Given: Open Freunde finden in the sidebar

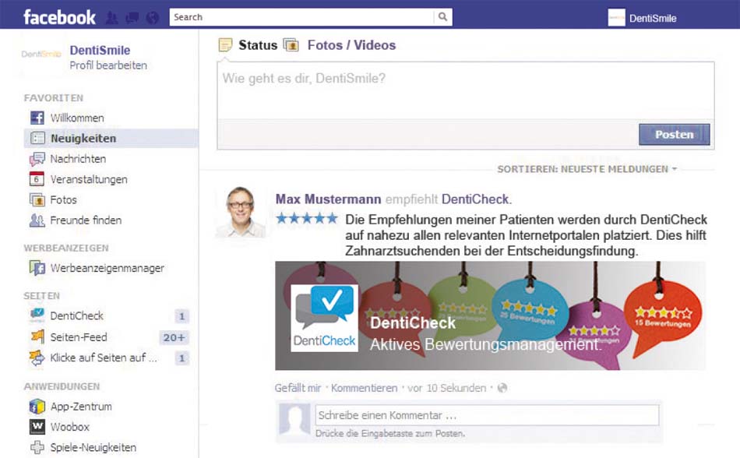Looking at the screenshot, I should click(86, 220).
